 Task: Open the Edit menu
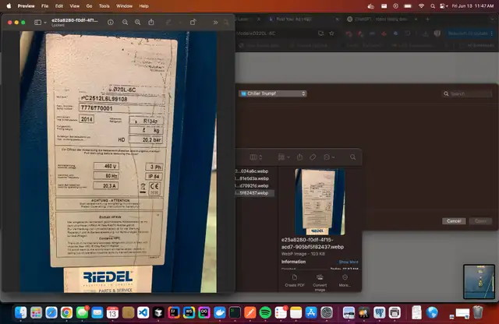[x=59, y=5]
